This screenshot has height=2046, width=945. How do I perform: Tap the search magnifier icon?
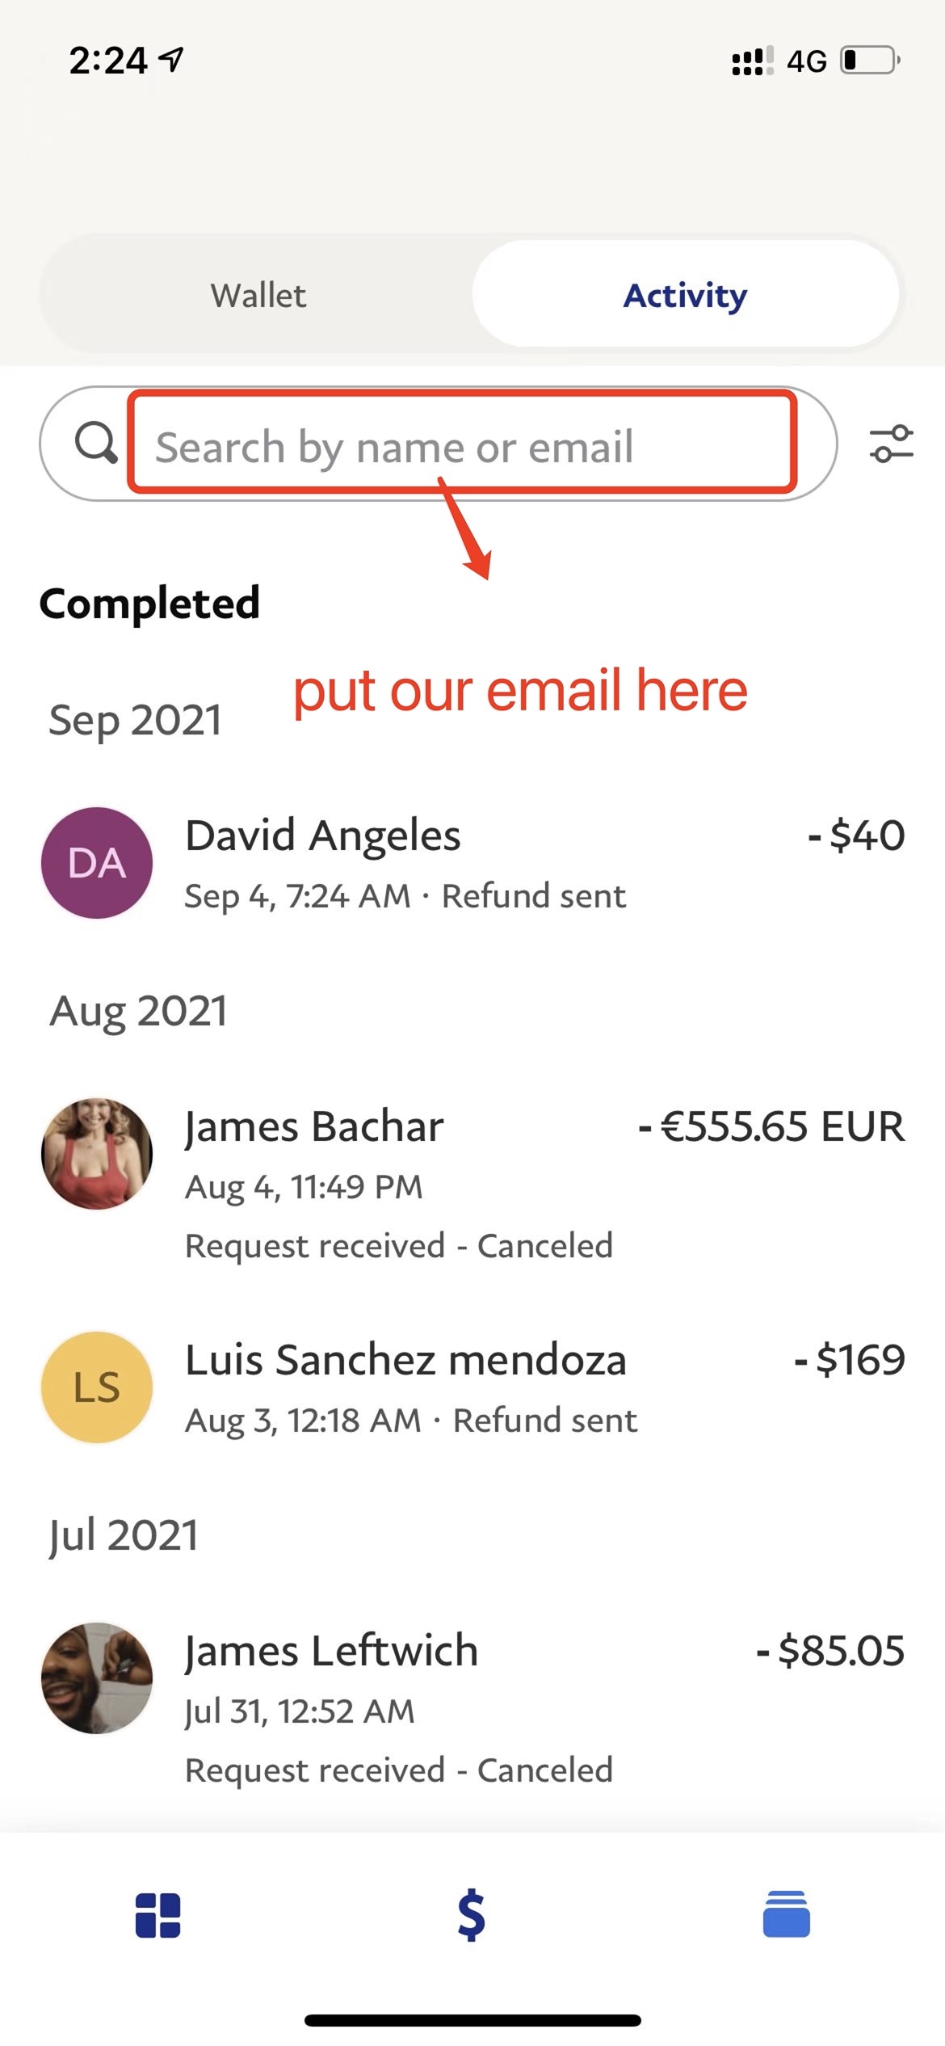click(96, 444)
